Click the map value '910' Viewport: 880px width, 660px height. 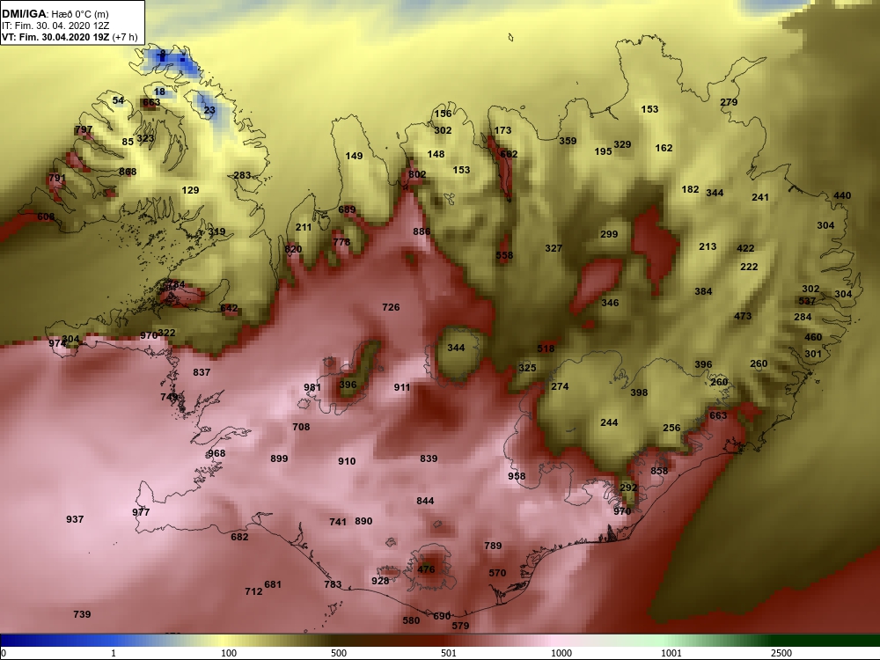point(347,461)
